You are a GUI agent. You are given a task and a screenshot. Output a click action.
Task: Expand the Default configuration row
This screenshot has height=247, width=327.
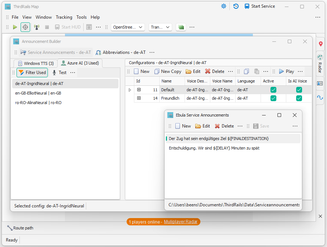pyautogui.click(x=139, y=90)
